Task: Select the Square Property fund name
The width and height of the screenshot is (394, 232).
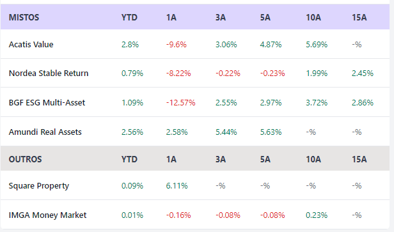Action: [x=38, y=186]
